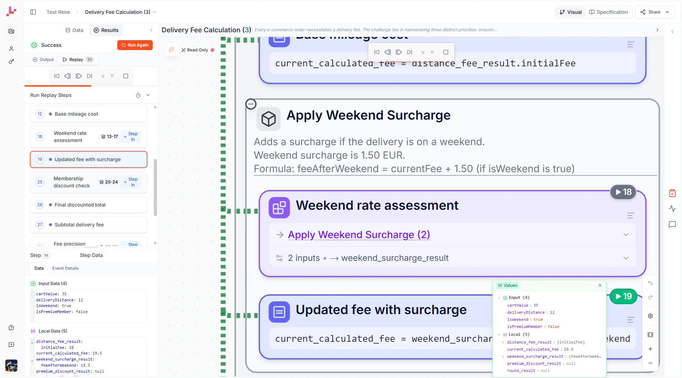Click step-in arrow in side panel replay controls

[x=103, y=76]
